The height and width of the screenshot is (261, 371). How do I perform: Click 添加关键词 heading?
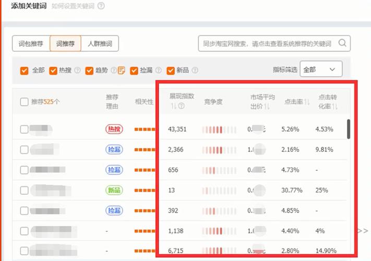(x=29, y=6)
